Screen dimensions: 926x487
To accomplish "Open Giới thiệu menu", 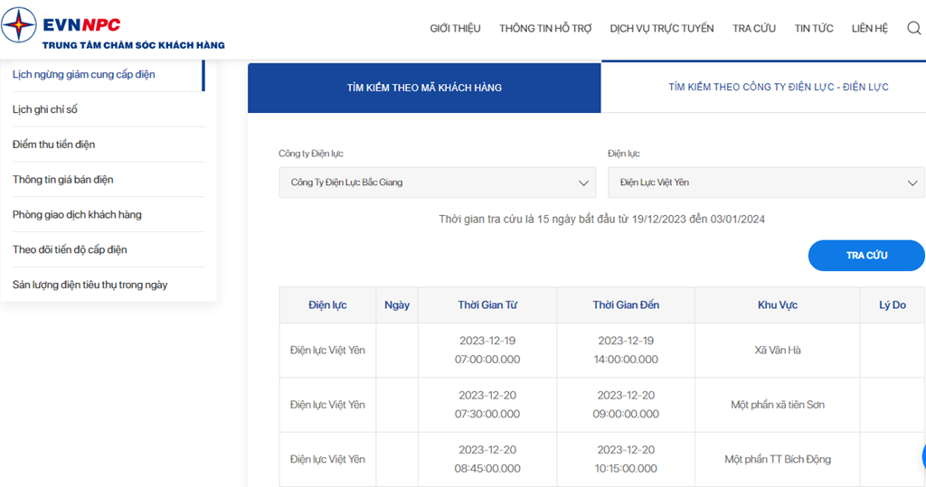I will [456, 28].
